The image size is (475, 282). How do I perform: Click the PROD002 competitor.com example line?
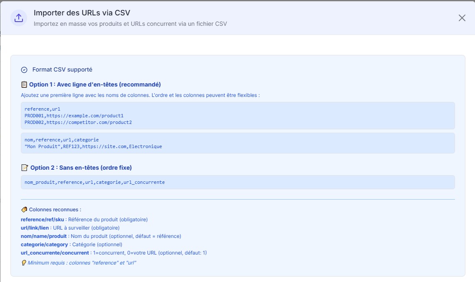(78, 122)
